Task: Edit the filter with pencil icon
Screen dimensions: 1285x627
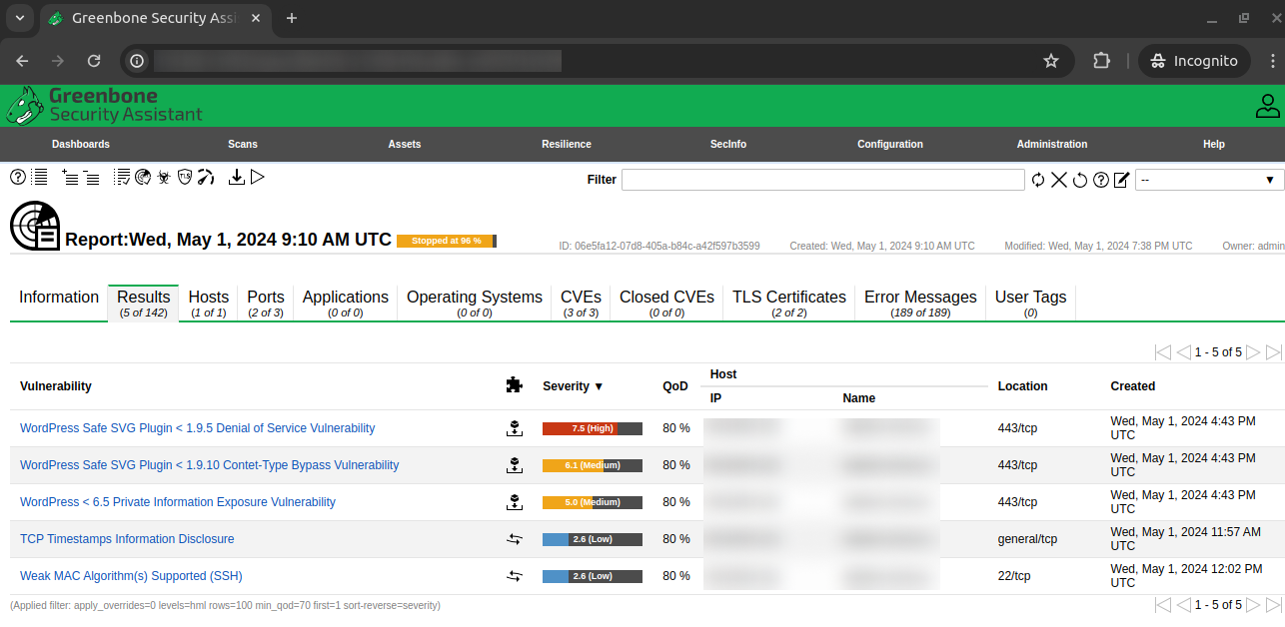Action: click(x=1121, y=180)
